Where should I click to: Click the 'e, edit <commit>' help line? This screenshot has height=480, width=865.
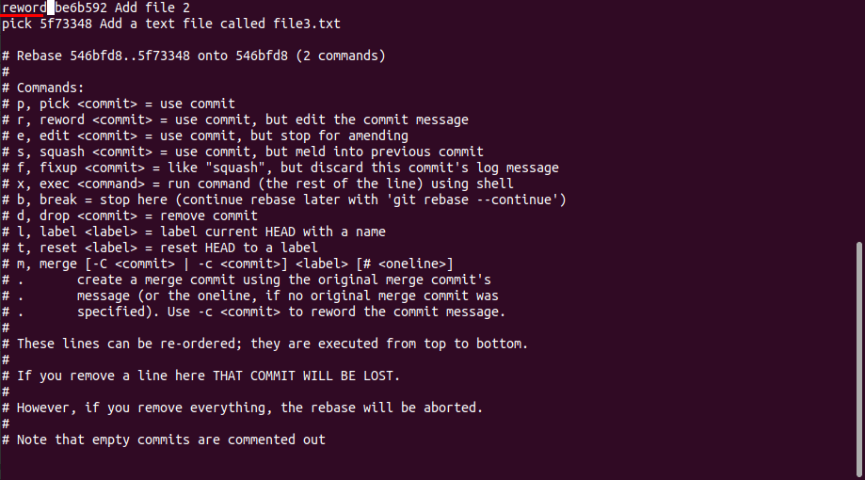click(x=205, y=136)
